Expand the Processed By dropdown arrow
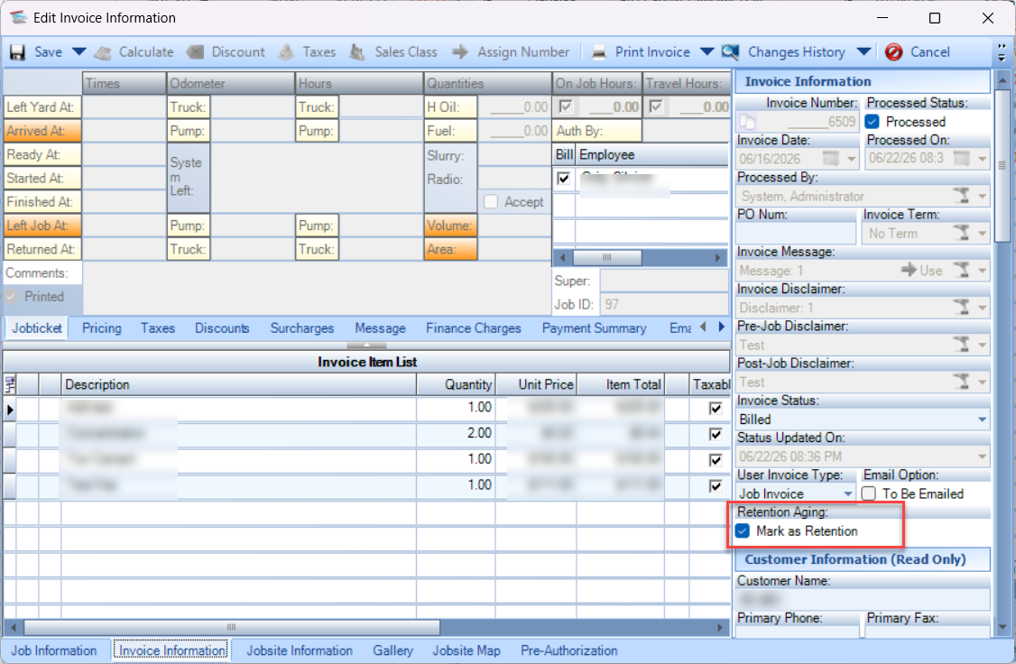This screenshot has width=1016, height=664. click(983, 196)
